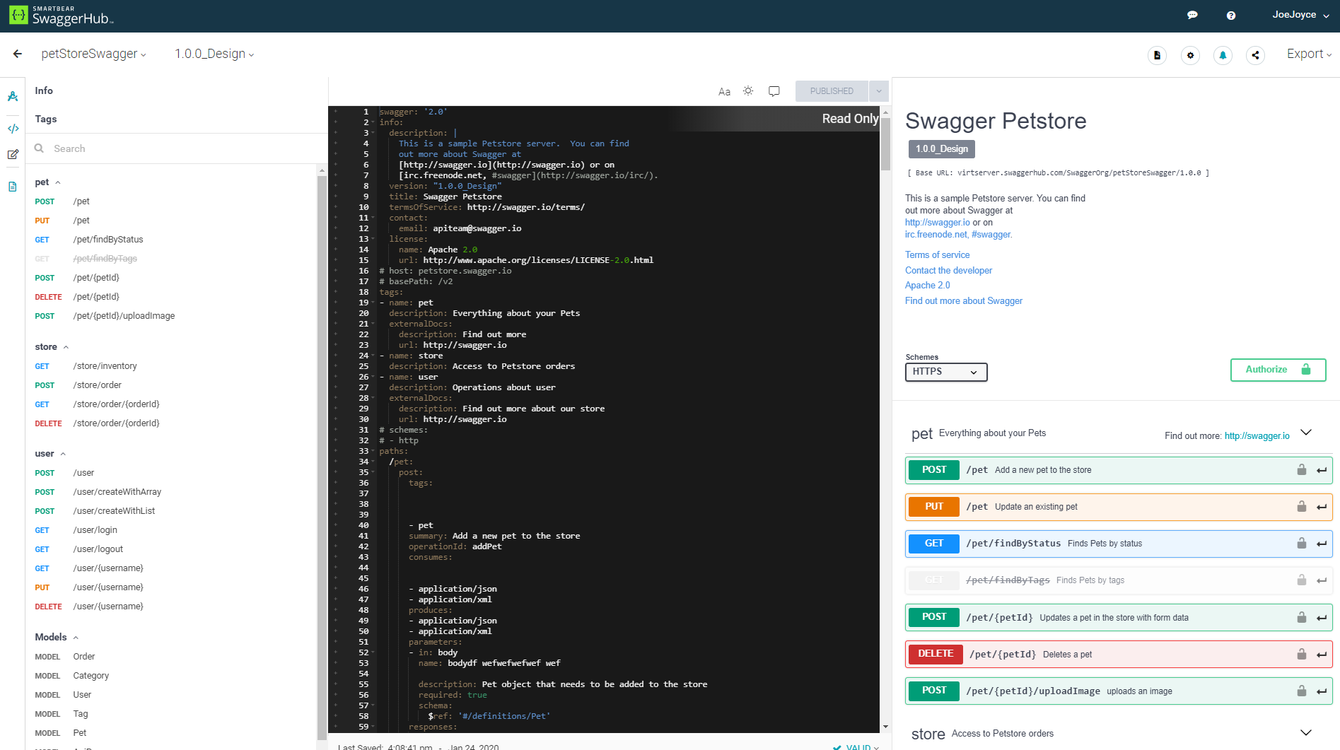
Task: Open the HTTPS schemes dropdown
Action: click(x=945, y=371)
